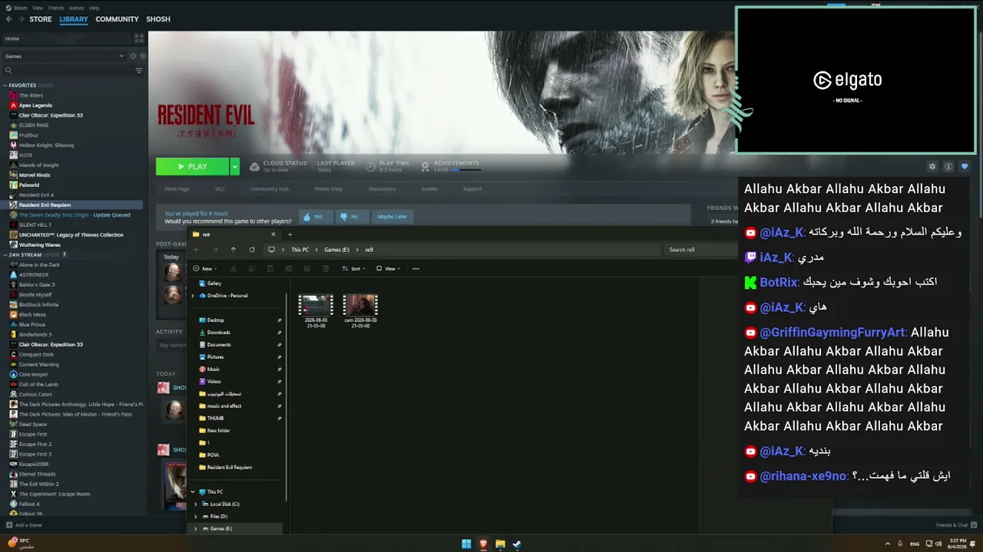983x552 pixels.
Task: Add a new tab in File Explorer
Action: pos(290,235)
